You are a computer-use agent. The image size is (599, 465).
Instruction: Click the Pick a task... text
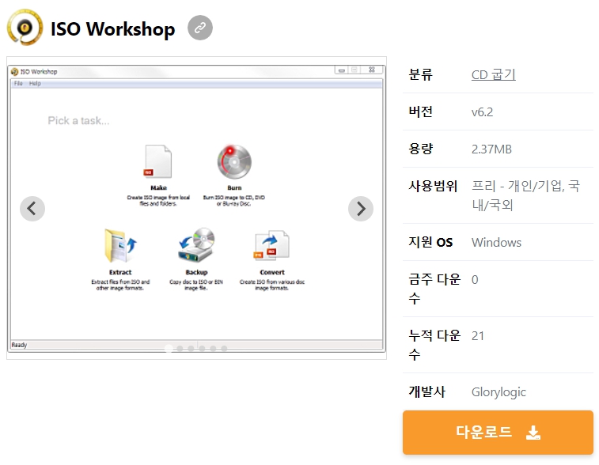(78, 121)
